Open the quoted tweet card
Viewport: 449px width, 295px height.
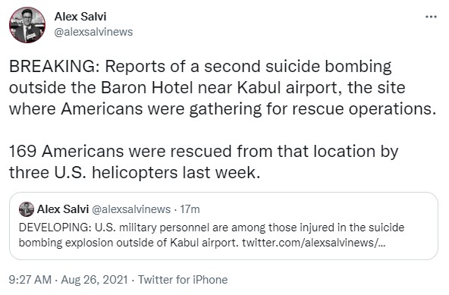pyautogui.click(x=224, y=226)
